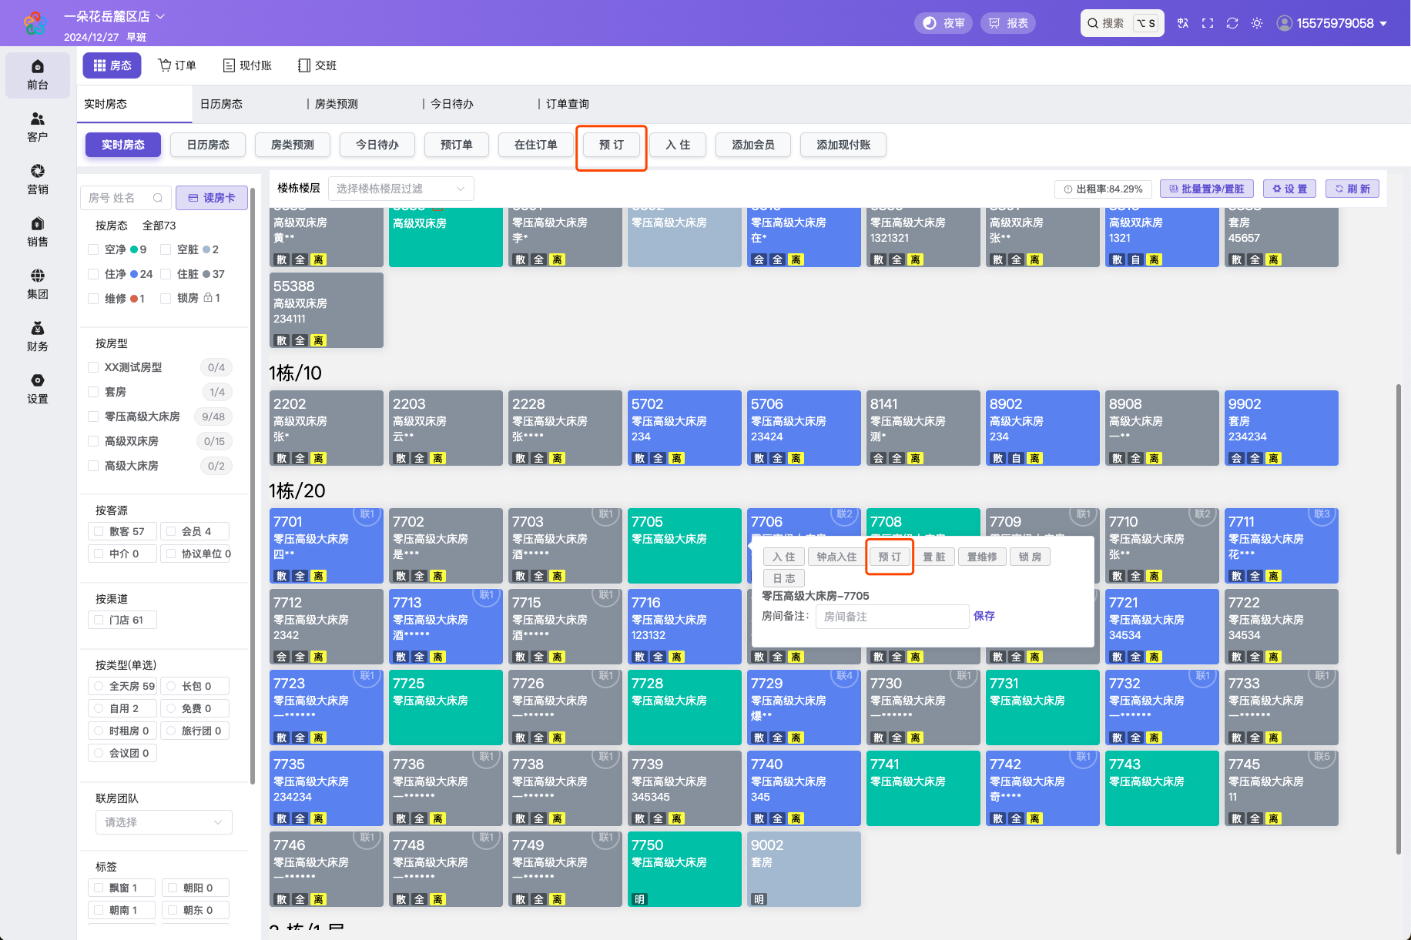Select the 全天房 radio option
The height and width of the screenshot is (940, 1411).
click(x=99, y=686)
